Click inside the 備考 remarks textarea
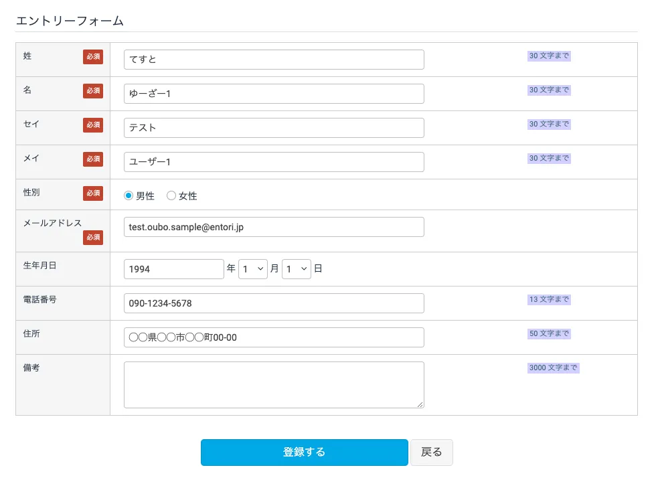 coord(273,384)
